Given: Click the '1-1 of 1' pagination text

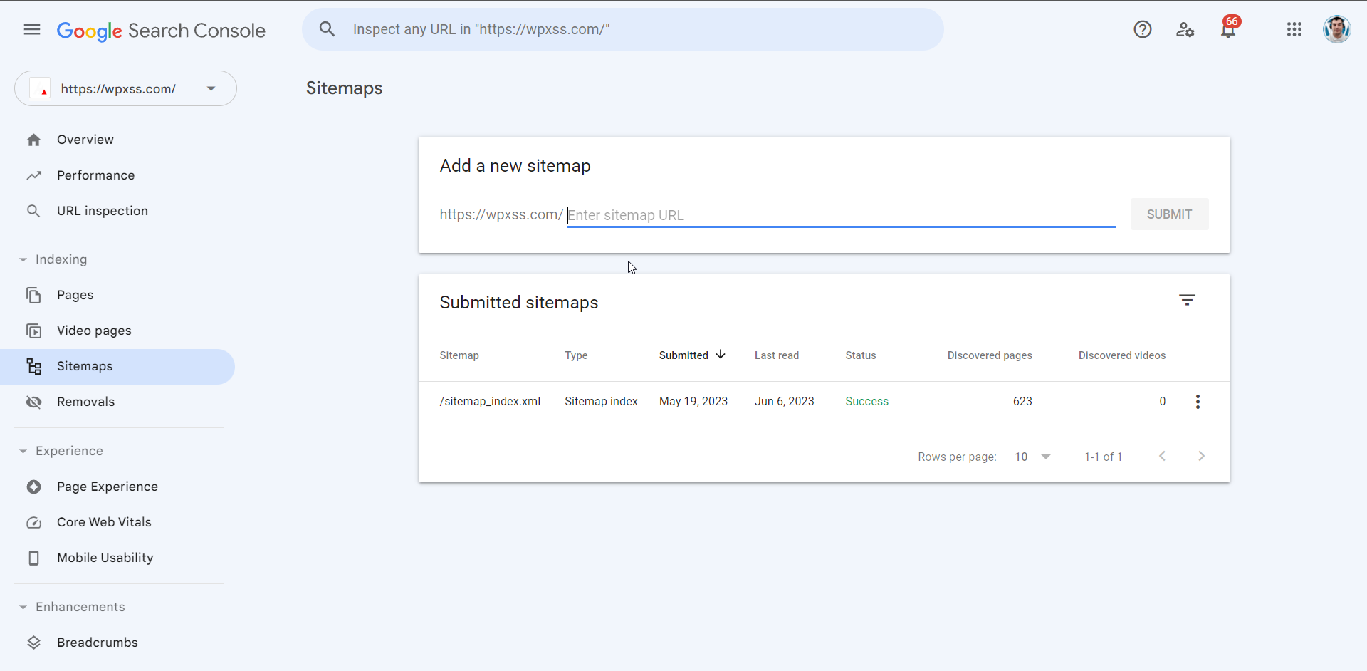Looking at the screenshot, I should (1103, 457).
